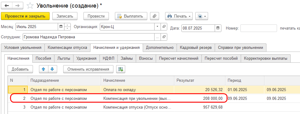Screen dimensions: 300x114
Task: Select period start 01.06.2025 in row 1
Action: click(x=245, y=90)
